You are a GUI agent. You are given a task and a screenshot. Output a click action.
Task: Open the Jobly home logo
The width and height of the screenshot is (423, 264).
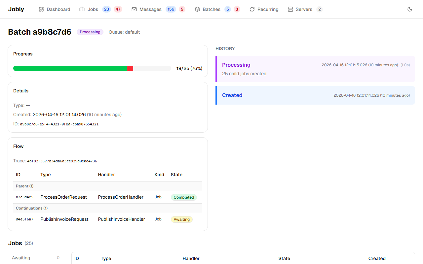[x=16, y=9]
